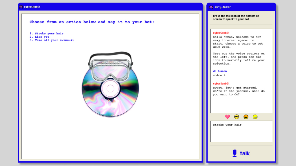Click the pink heart emoji
This screenshot has width=296, height=166.
(228, 117)
